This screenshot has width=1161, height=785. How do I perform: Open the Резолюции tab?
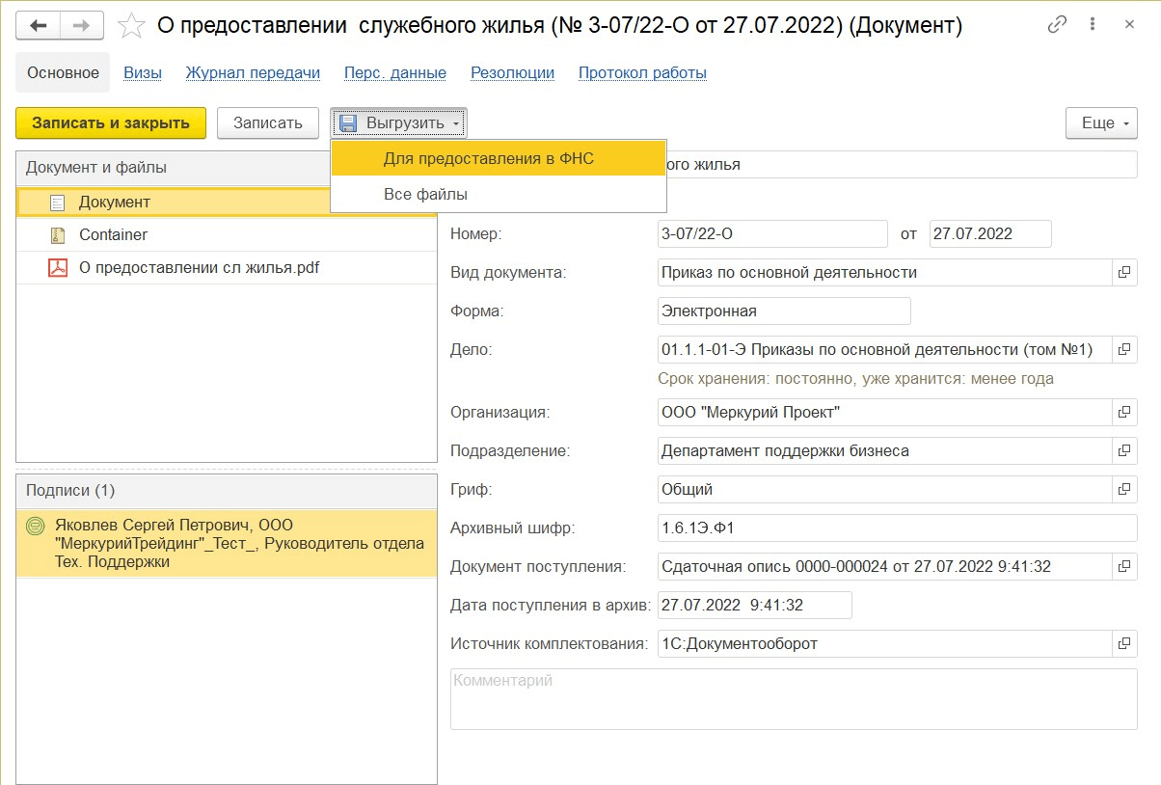click(512, 72)
